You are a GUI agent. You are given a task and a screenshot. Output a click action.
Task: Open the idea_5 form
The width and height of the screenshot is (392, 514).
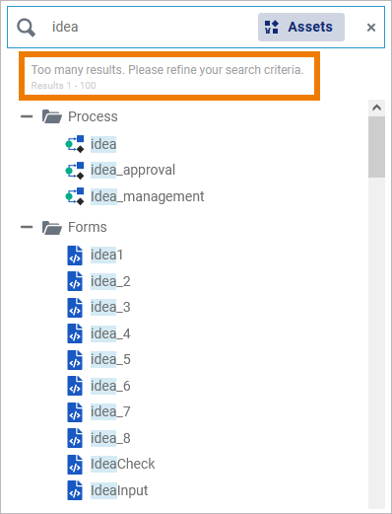click(110, 359)
